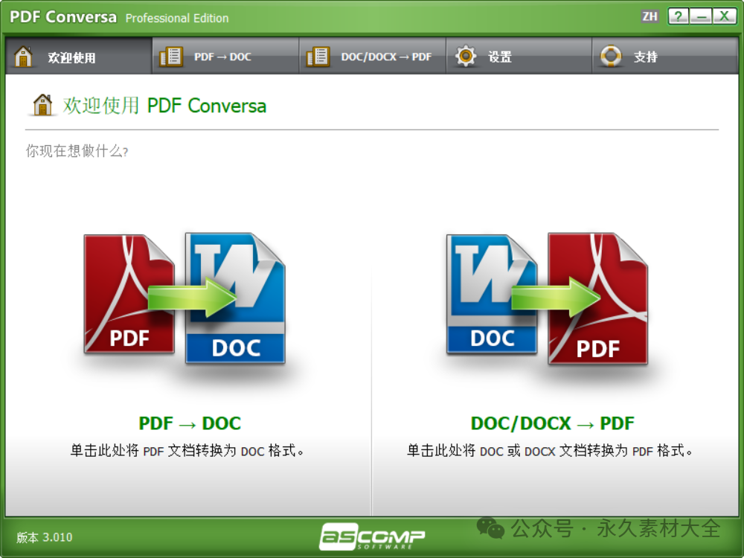Click the house icon in the welcome tab
The width and height of the screenshot is (744, 558).
23,57
